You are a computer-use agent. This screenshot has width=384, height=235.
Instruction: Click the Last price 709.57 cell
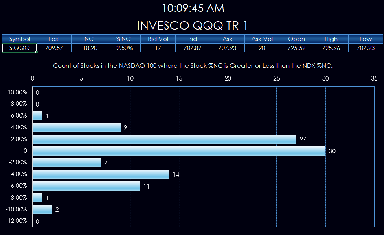click(54, 48)
